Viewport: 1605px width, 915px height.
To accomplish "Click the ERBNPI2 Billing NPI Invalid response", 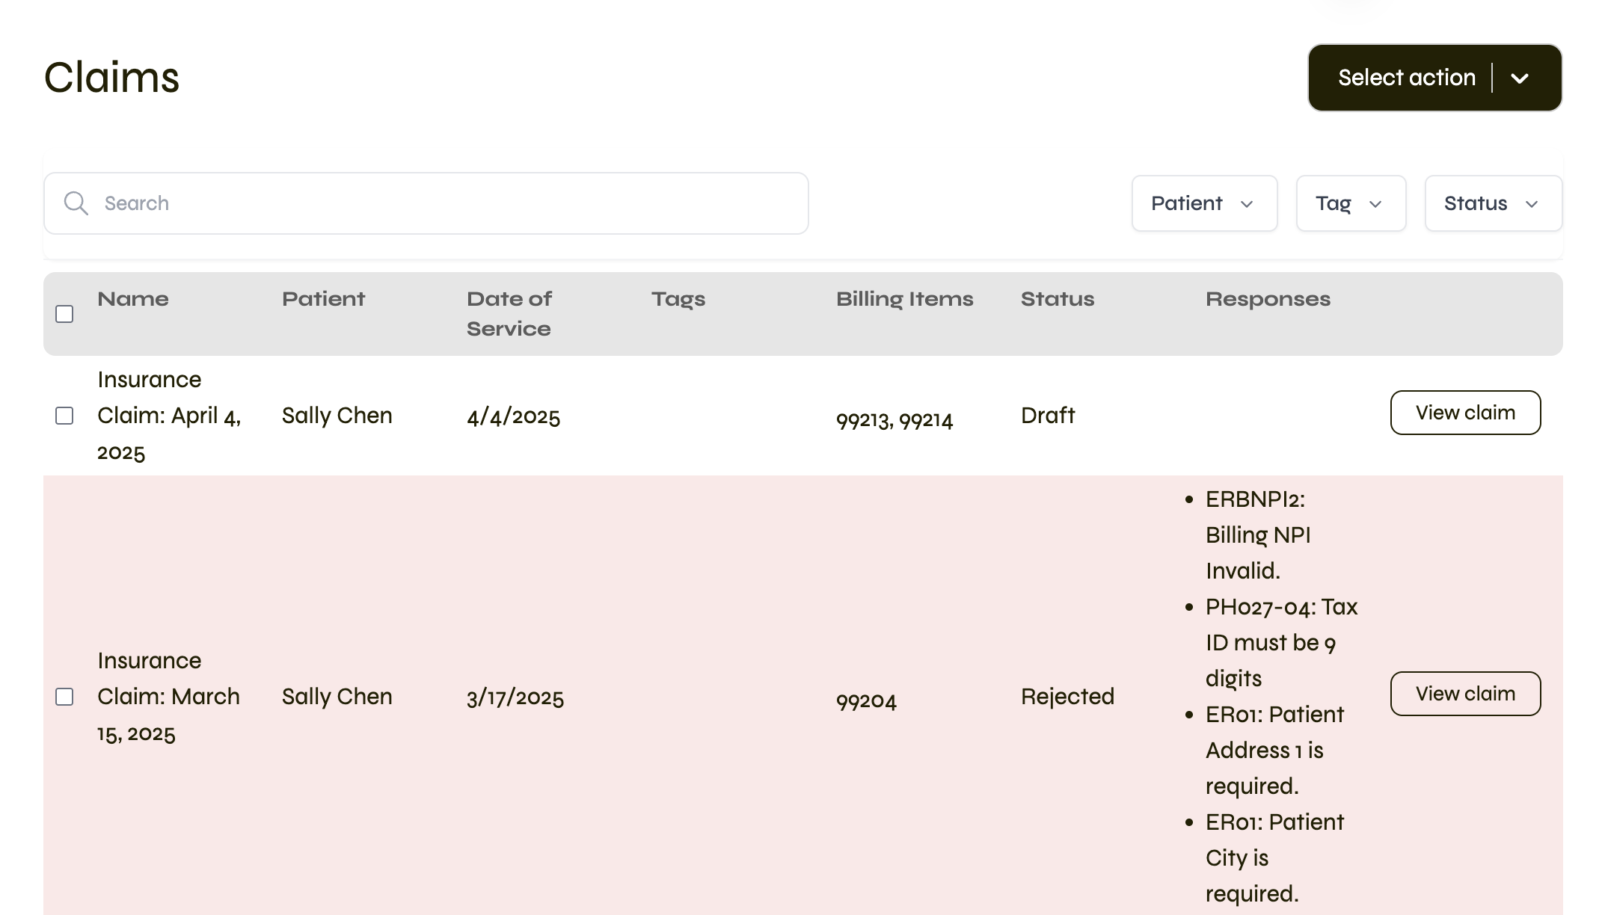I will point(1258,535).
